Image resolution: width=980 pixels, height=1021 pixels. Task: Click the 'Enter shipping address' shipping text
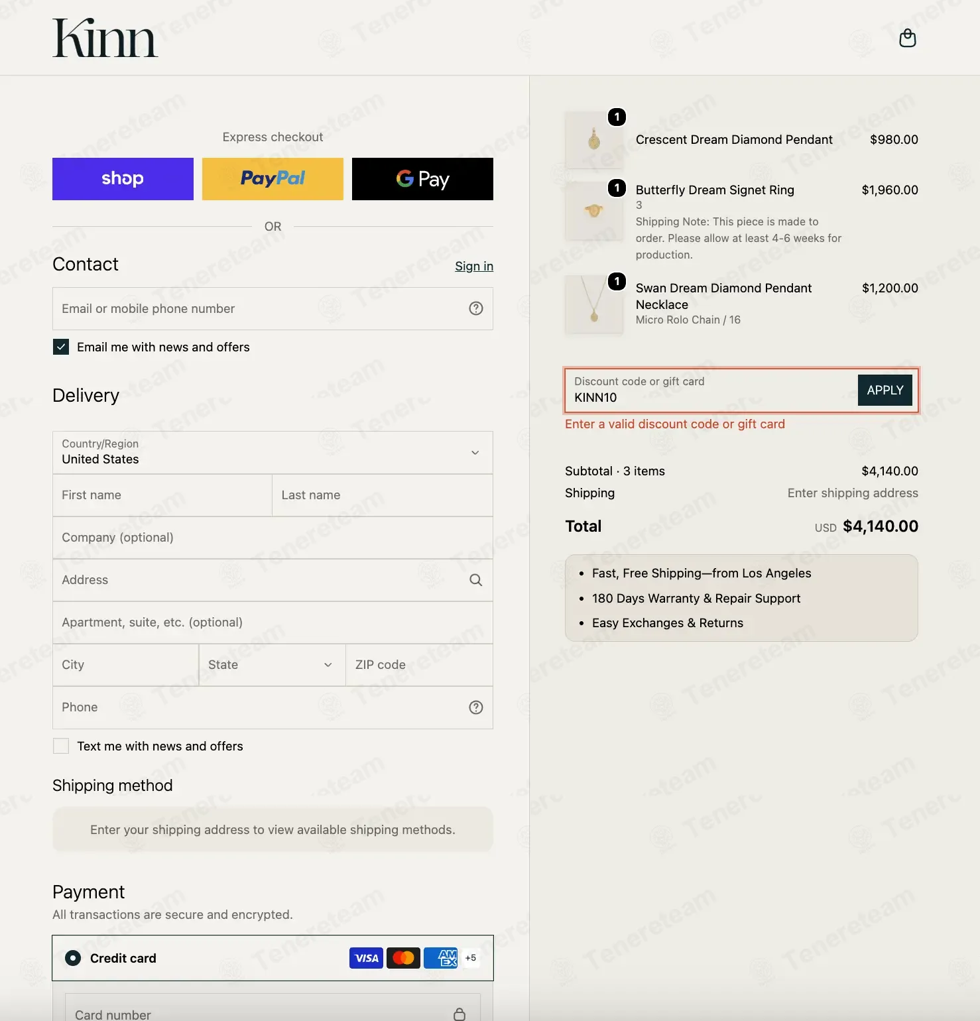click(853, 493)
